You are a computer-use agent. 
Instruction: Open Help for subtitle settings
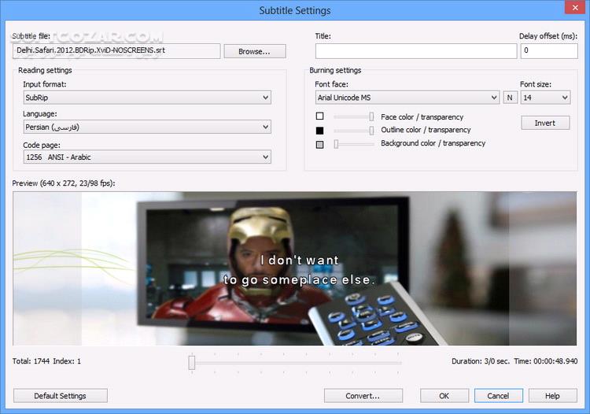(x=553, y=396)
